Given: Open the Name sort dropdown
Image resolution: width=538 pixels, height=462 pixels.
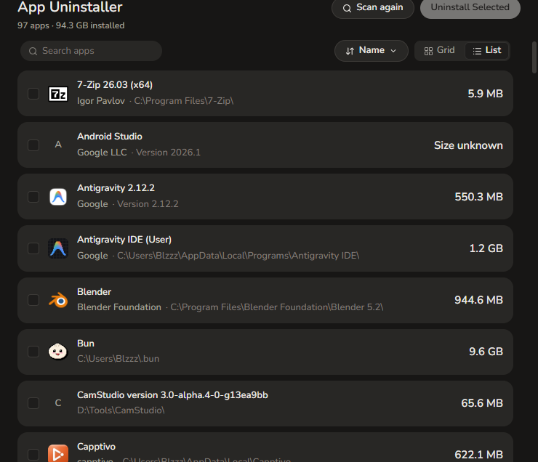Looking at the screenshot, I should coord(372,51).
